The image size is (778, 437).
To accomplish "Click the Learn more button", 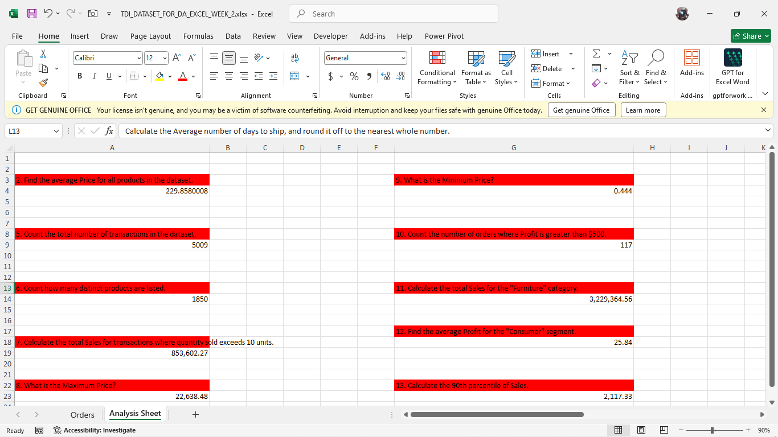I will (643, 110).
